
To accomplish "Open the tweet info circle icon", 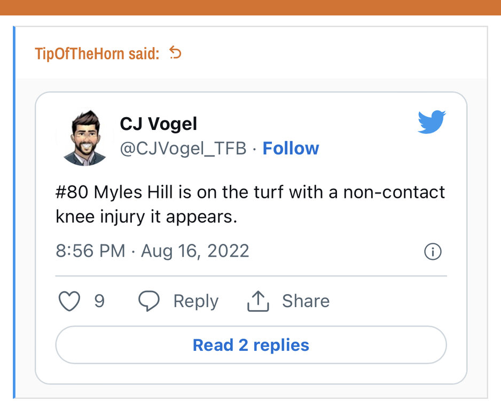I will (x=433, y=252).
